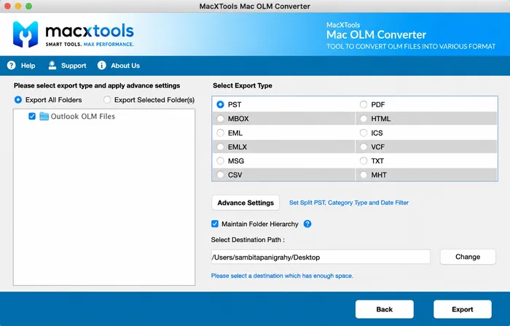
Task: Choose PST export type
Action: 220,104
